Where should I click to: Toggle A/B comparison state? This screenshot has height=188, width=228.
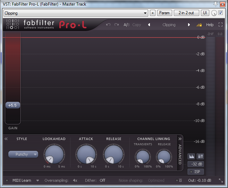[x=127, y=25]
